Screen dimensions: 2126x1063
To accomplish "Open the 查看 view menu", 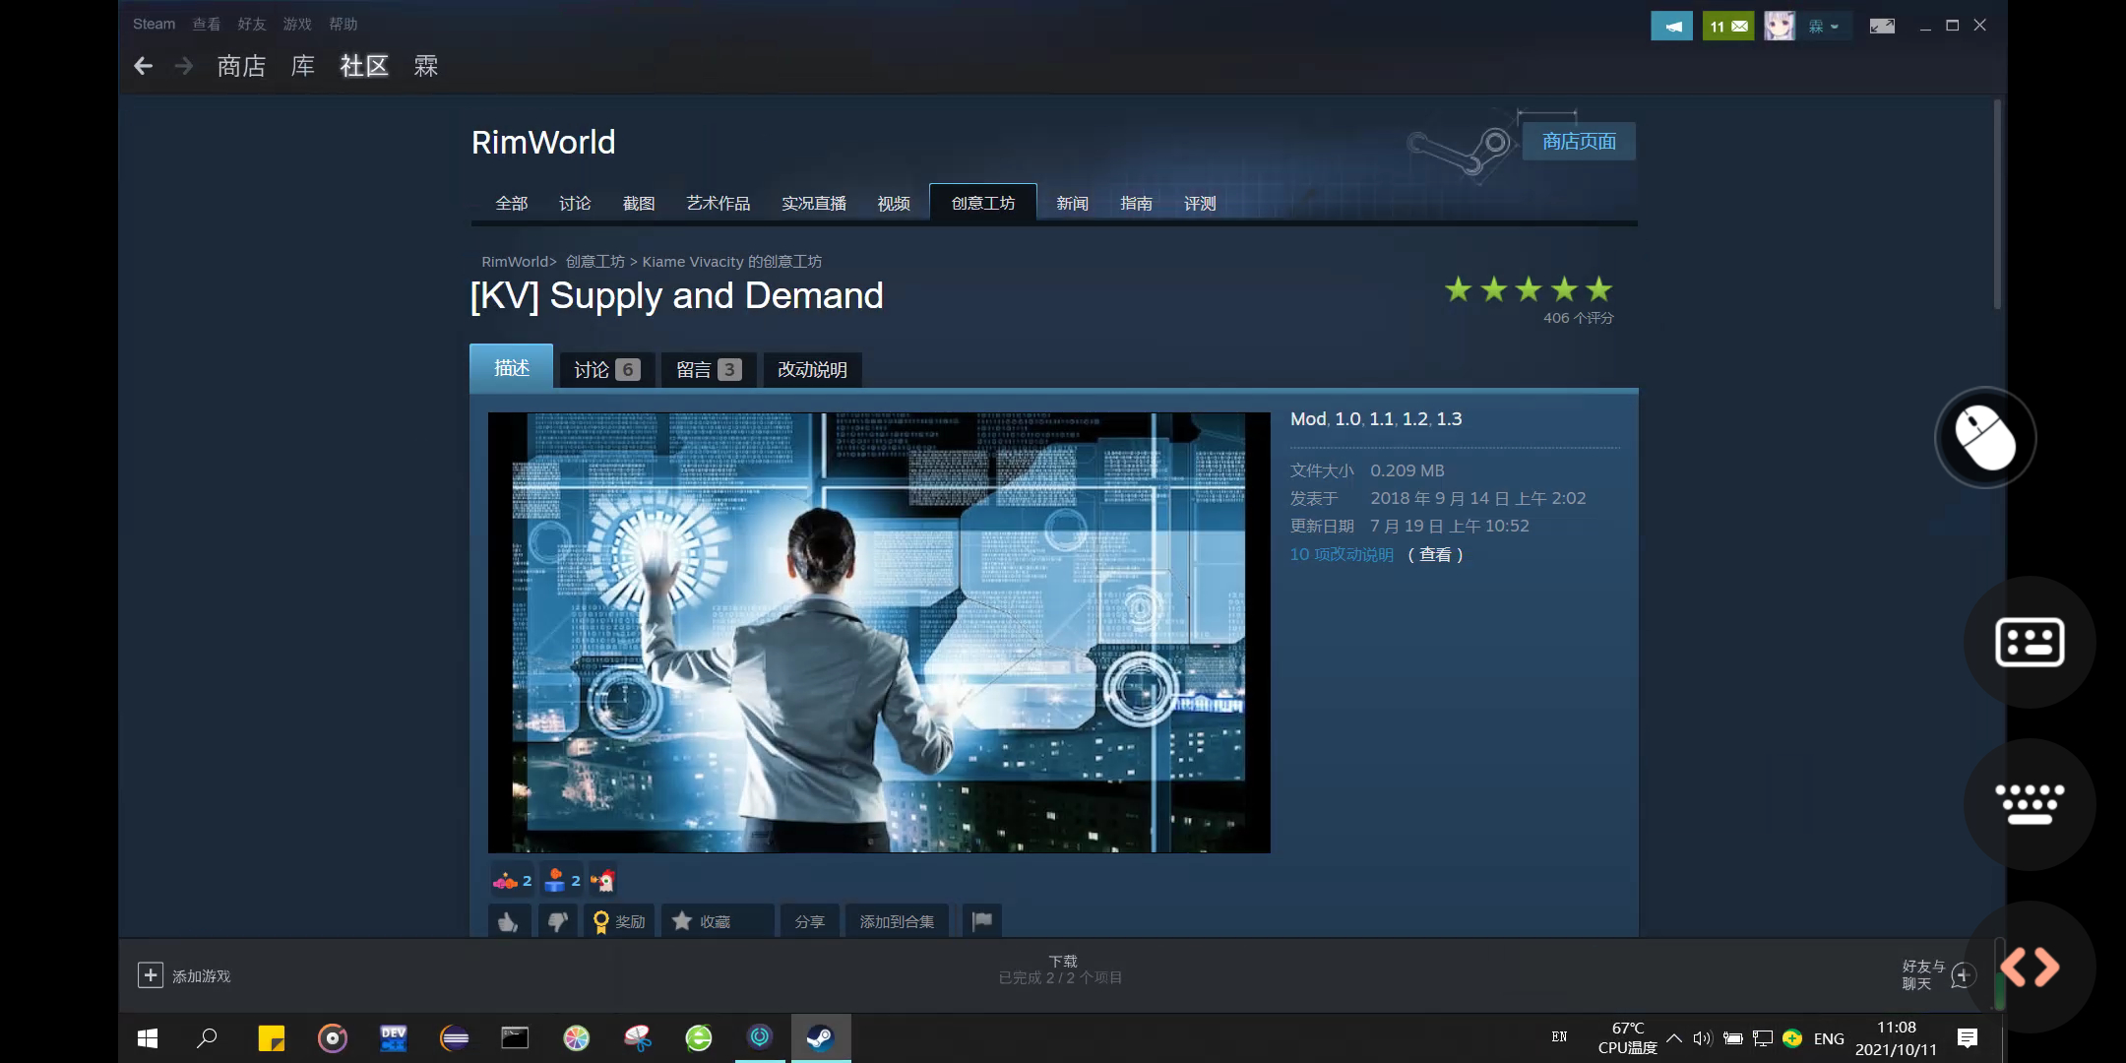I will point(207,24).
